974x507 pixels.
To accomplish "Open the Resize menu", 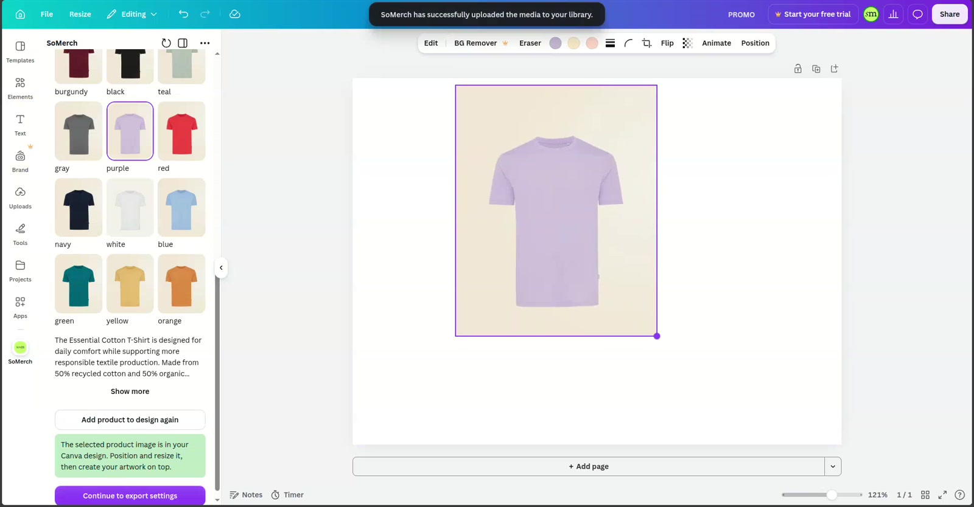I will (80, 14).
